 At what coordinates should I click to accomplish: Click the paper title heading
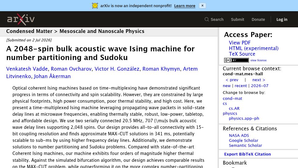[100, 53]
